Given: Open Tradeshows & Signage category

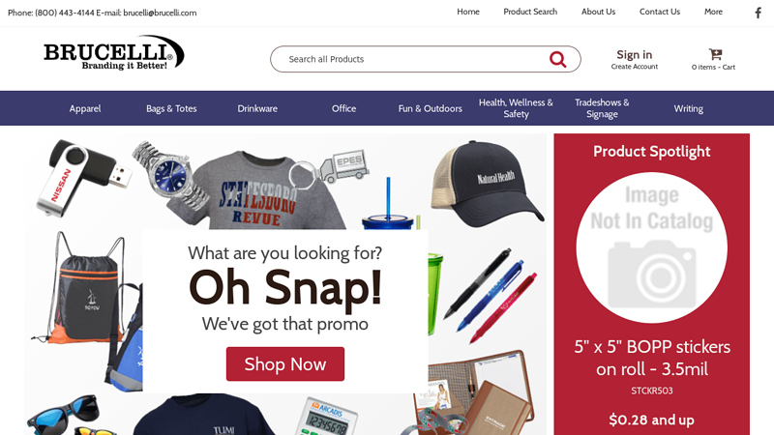Looking at the screenshot, I should (602, 108).
